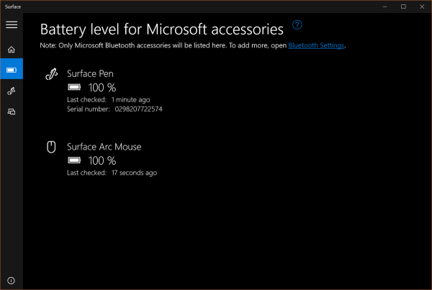The width and height of the screenshot is (432, 290).
Task: Click the Surface Pen device icon
Action: coord(51,74)
